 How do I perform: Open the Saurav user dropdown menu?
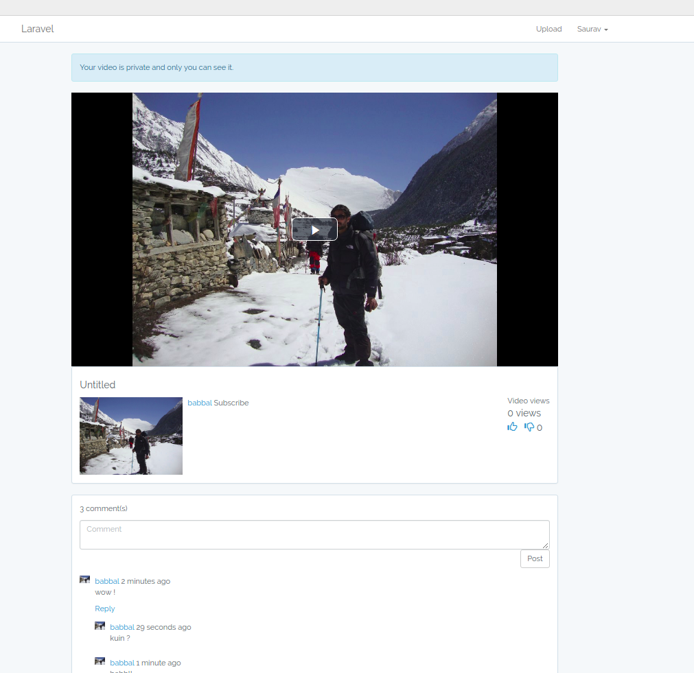[592, 29]
